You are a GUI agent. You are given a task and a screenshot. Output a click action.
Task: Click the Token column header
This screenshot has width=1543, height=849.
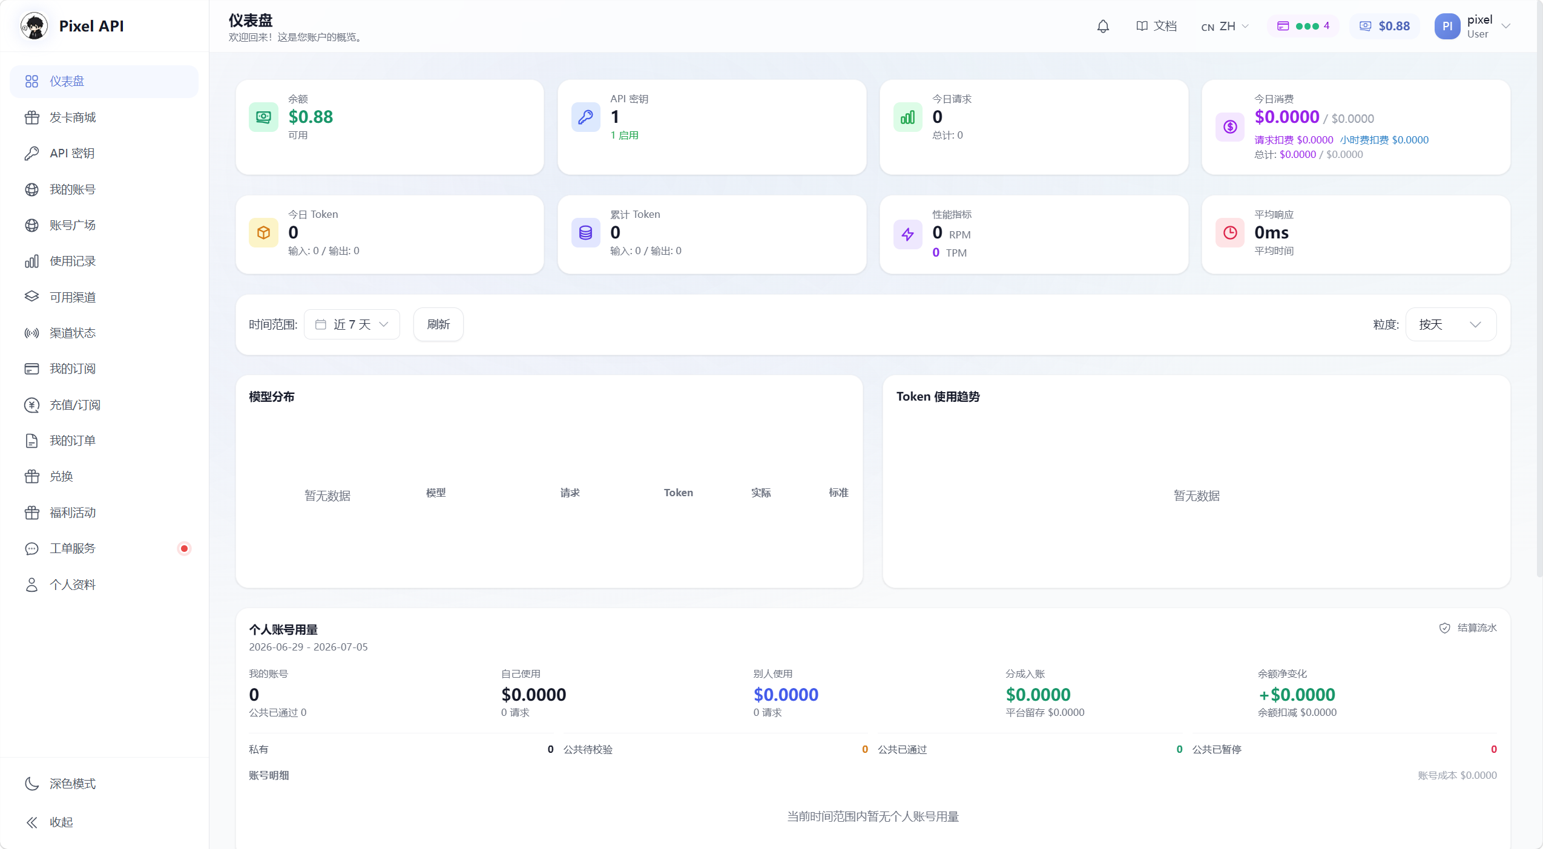click(x=678, y=493)
